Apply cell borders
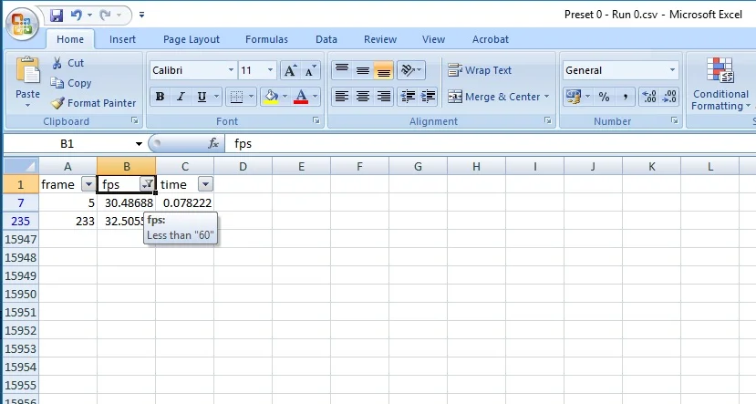 click(x=236, y=97)
